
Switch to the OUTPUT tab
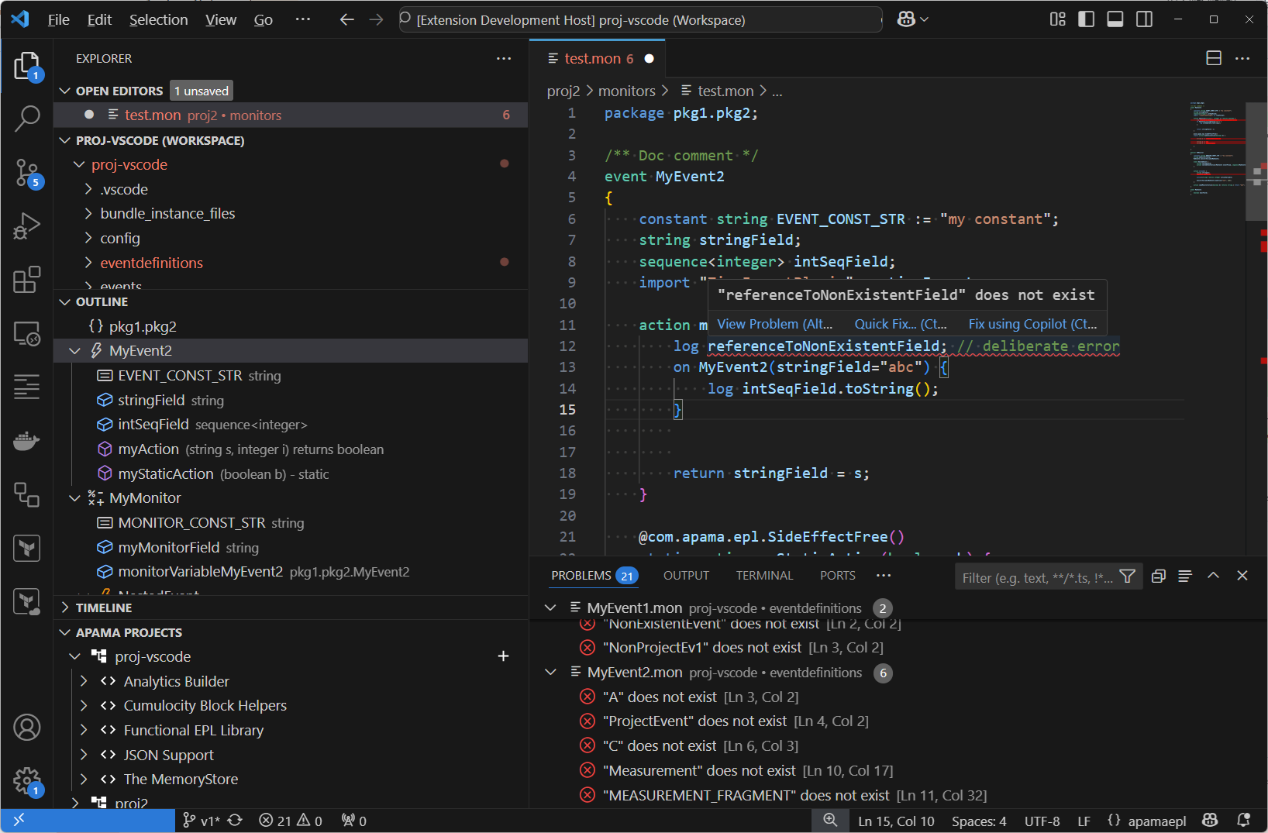(x=686, y=575)
